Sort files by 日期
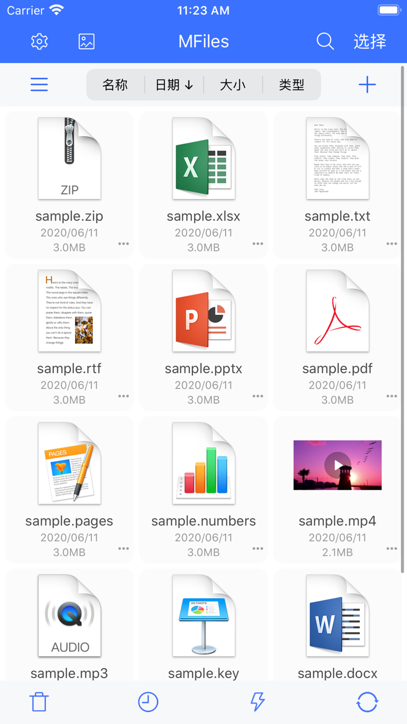This screenshot has width=407, height=724. (174, 85)
